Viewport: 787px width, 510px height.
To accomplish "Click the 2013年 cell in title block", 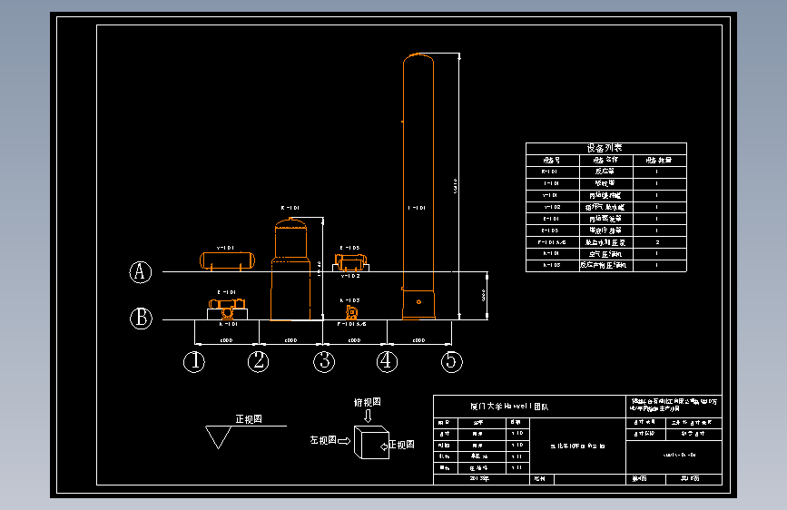I will pos(480,479).
